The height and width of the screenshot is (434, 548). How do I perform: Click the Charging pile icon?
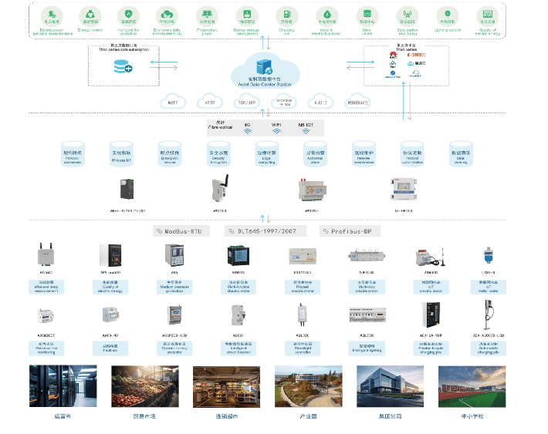click(287, 16)
